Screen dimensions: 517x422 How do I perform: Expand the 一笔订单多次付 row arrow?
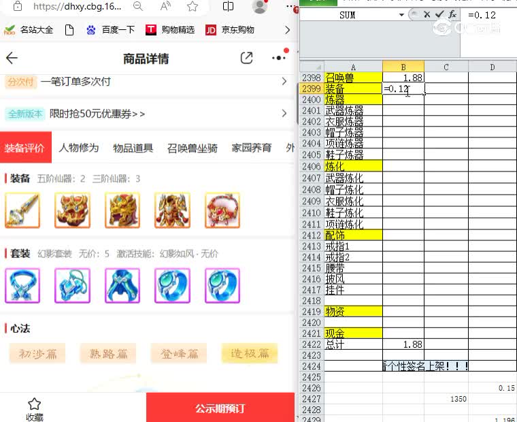coord(284,82)
